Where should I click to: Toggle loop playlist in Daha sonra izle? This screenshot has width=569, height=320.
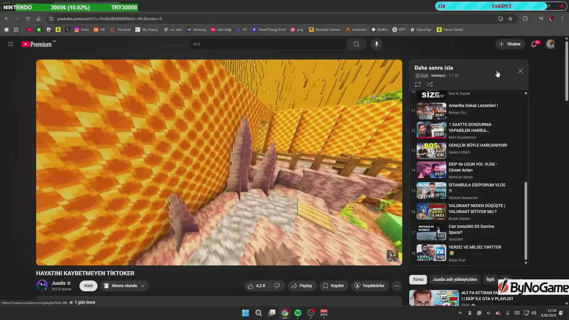(418, 84)
